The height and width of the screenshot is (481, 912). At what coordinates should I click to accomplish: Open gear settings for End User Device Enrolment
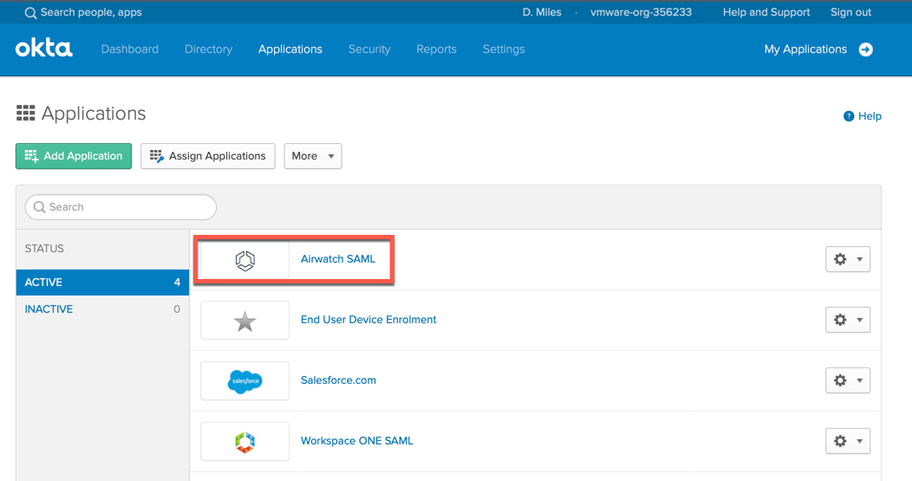pos(848,320)
